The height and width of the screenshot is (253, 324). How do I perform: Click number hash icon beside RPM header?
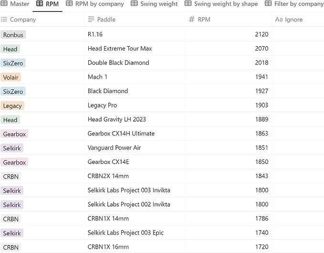(x=191, y=19)
